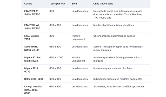Click Horaire uniquement in the Miyota 8215 row

pos(78,59)
